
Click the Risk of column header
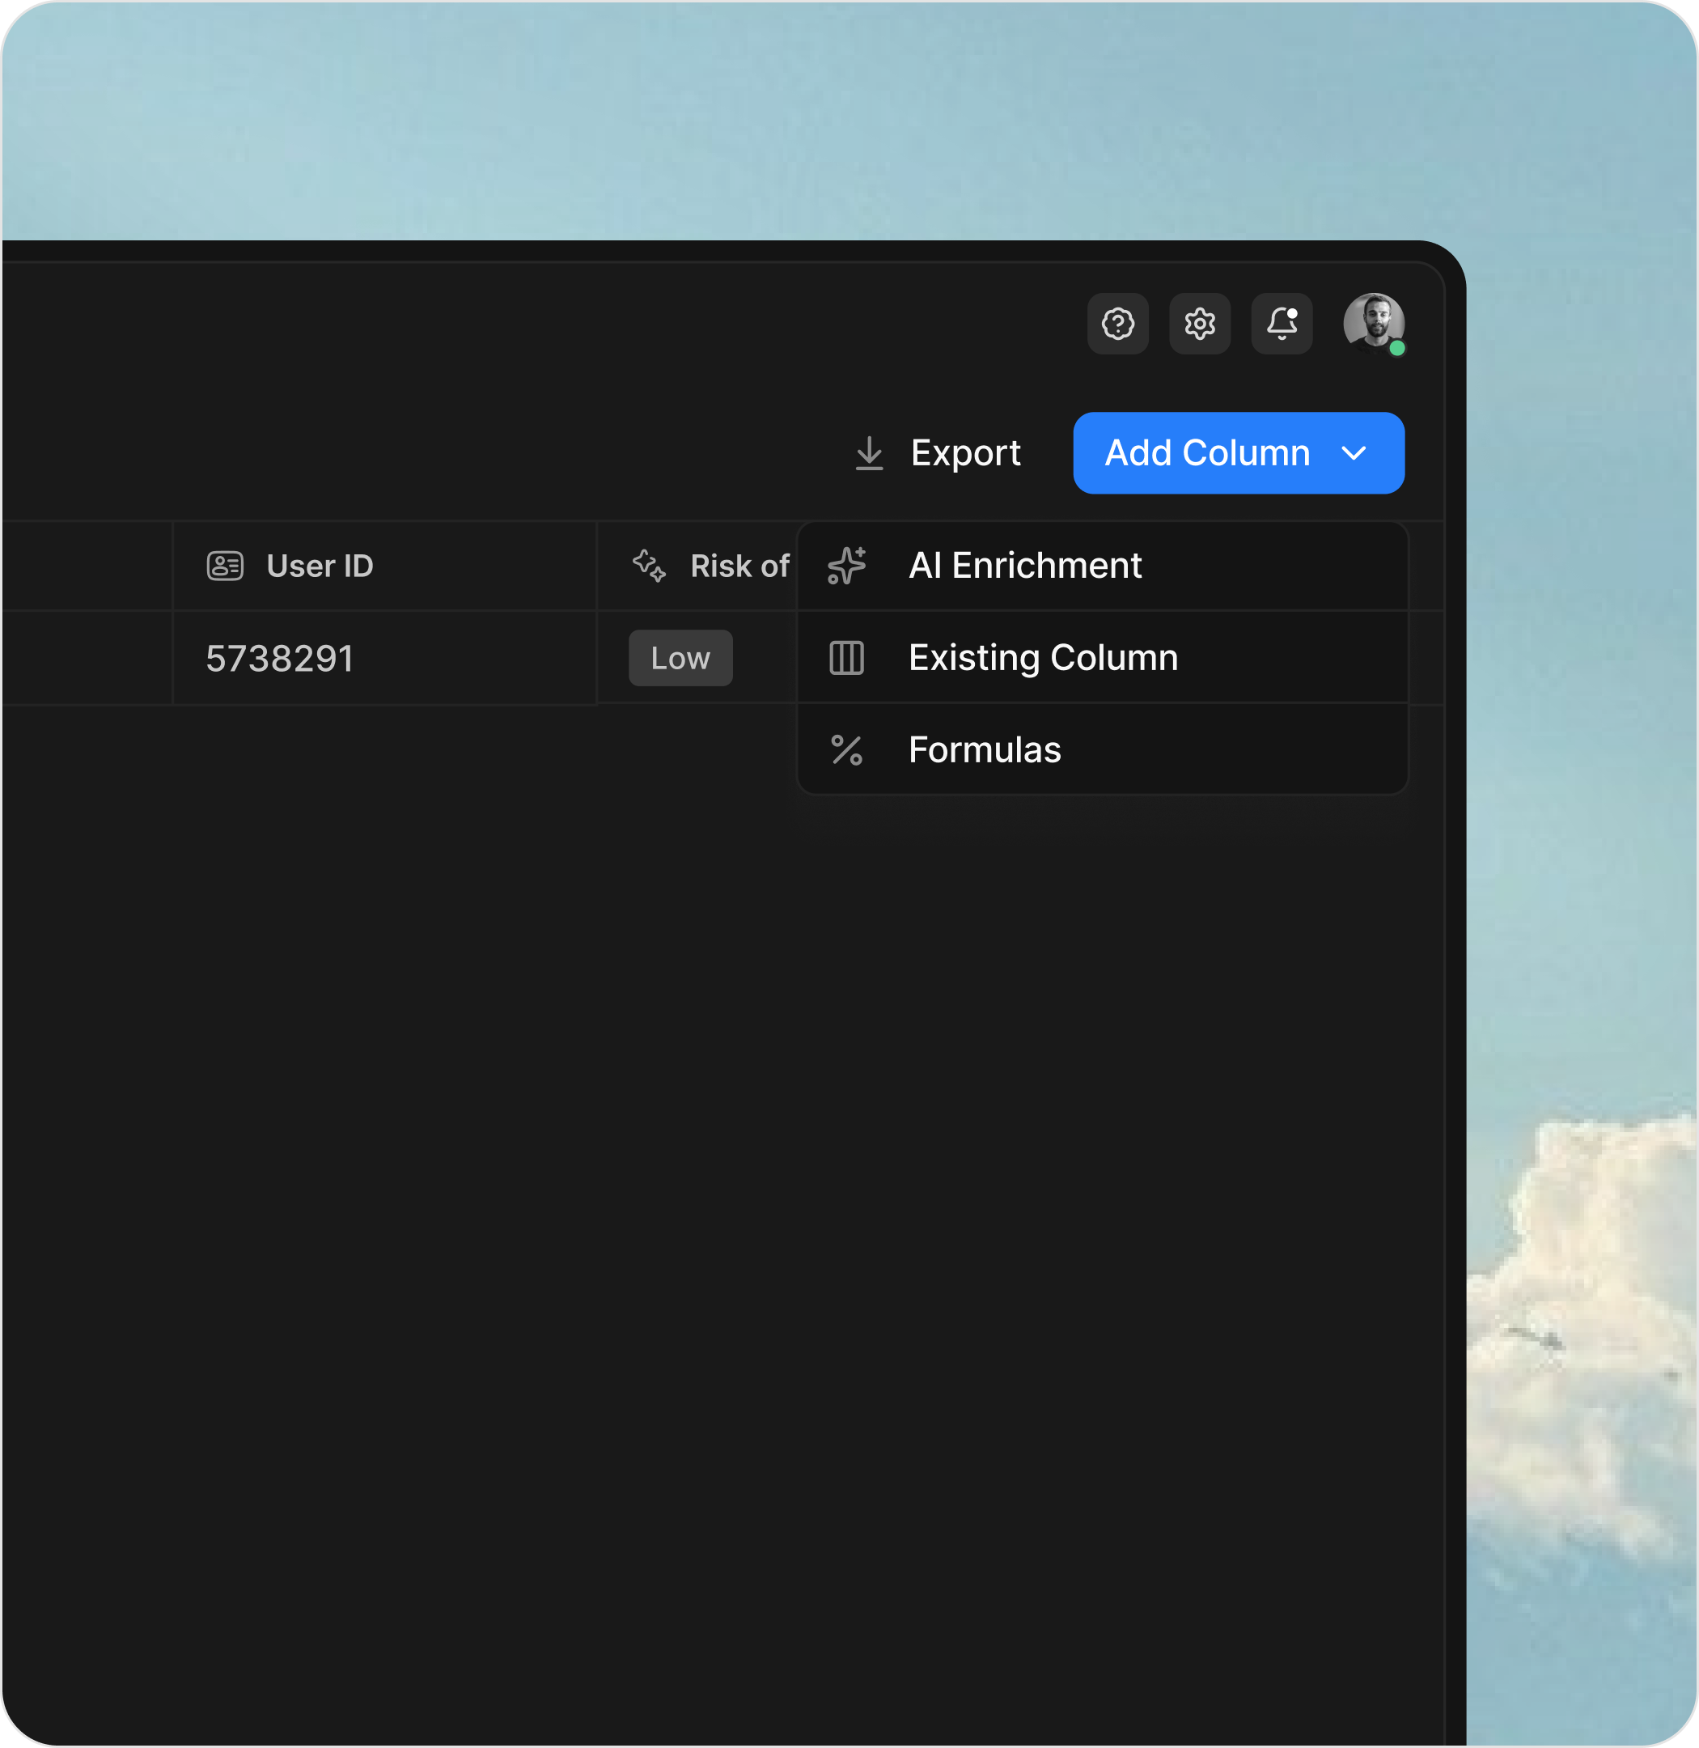(x=739, y=565)
